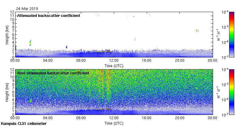Click the 10⁻⁶ label on the upper colorbar

point(225,42)
